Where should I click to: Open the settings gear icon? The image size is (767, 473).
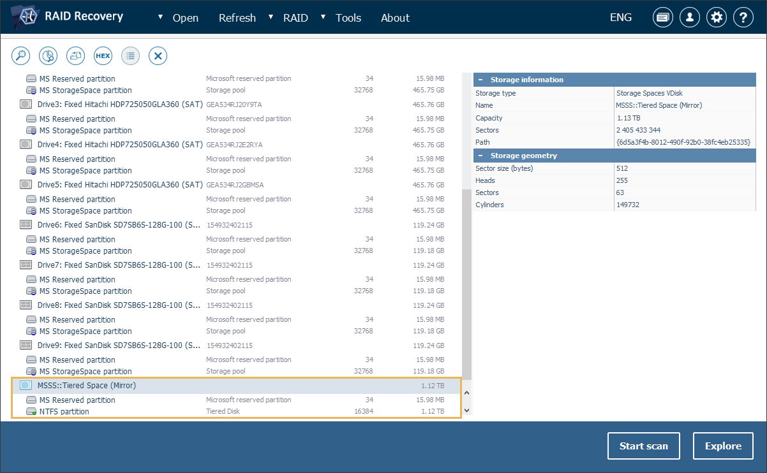coord(717,18)
